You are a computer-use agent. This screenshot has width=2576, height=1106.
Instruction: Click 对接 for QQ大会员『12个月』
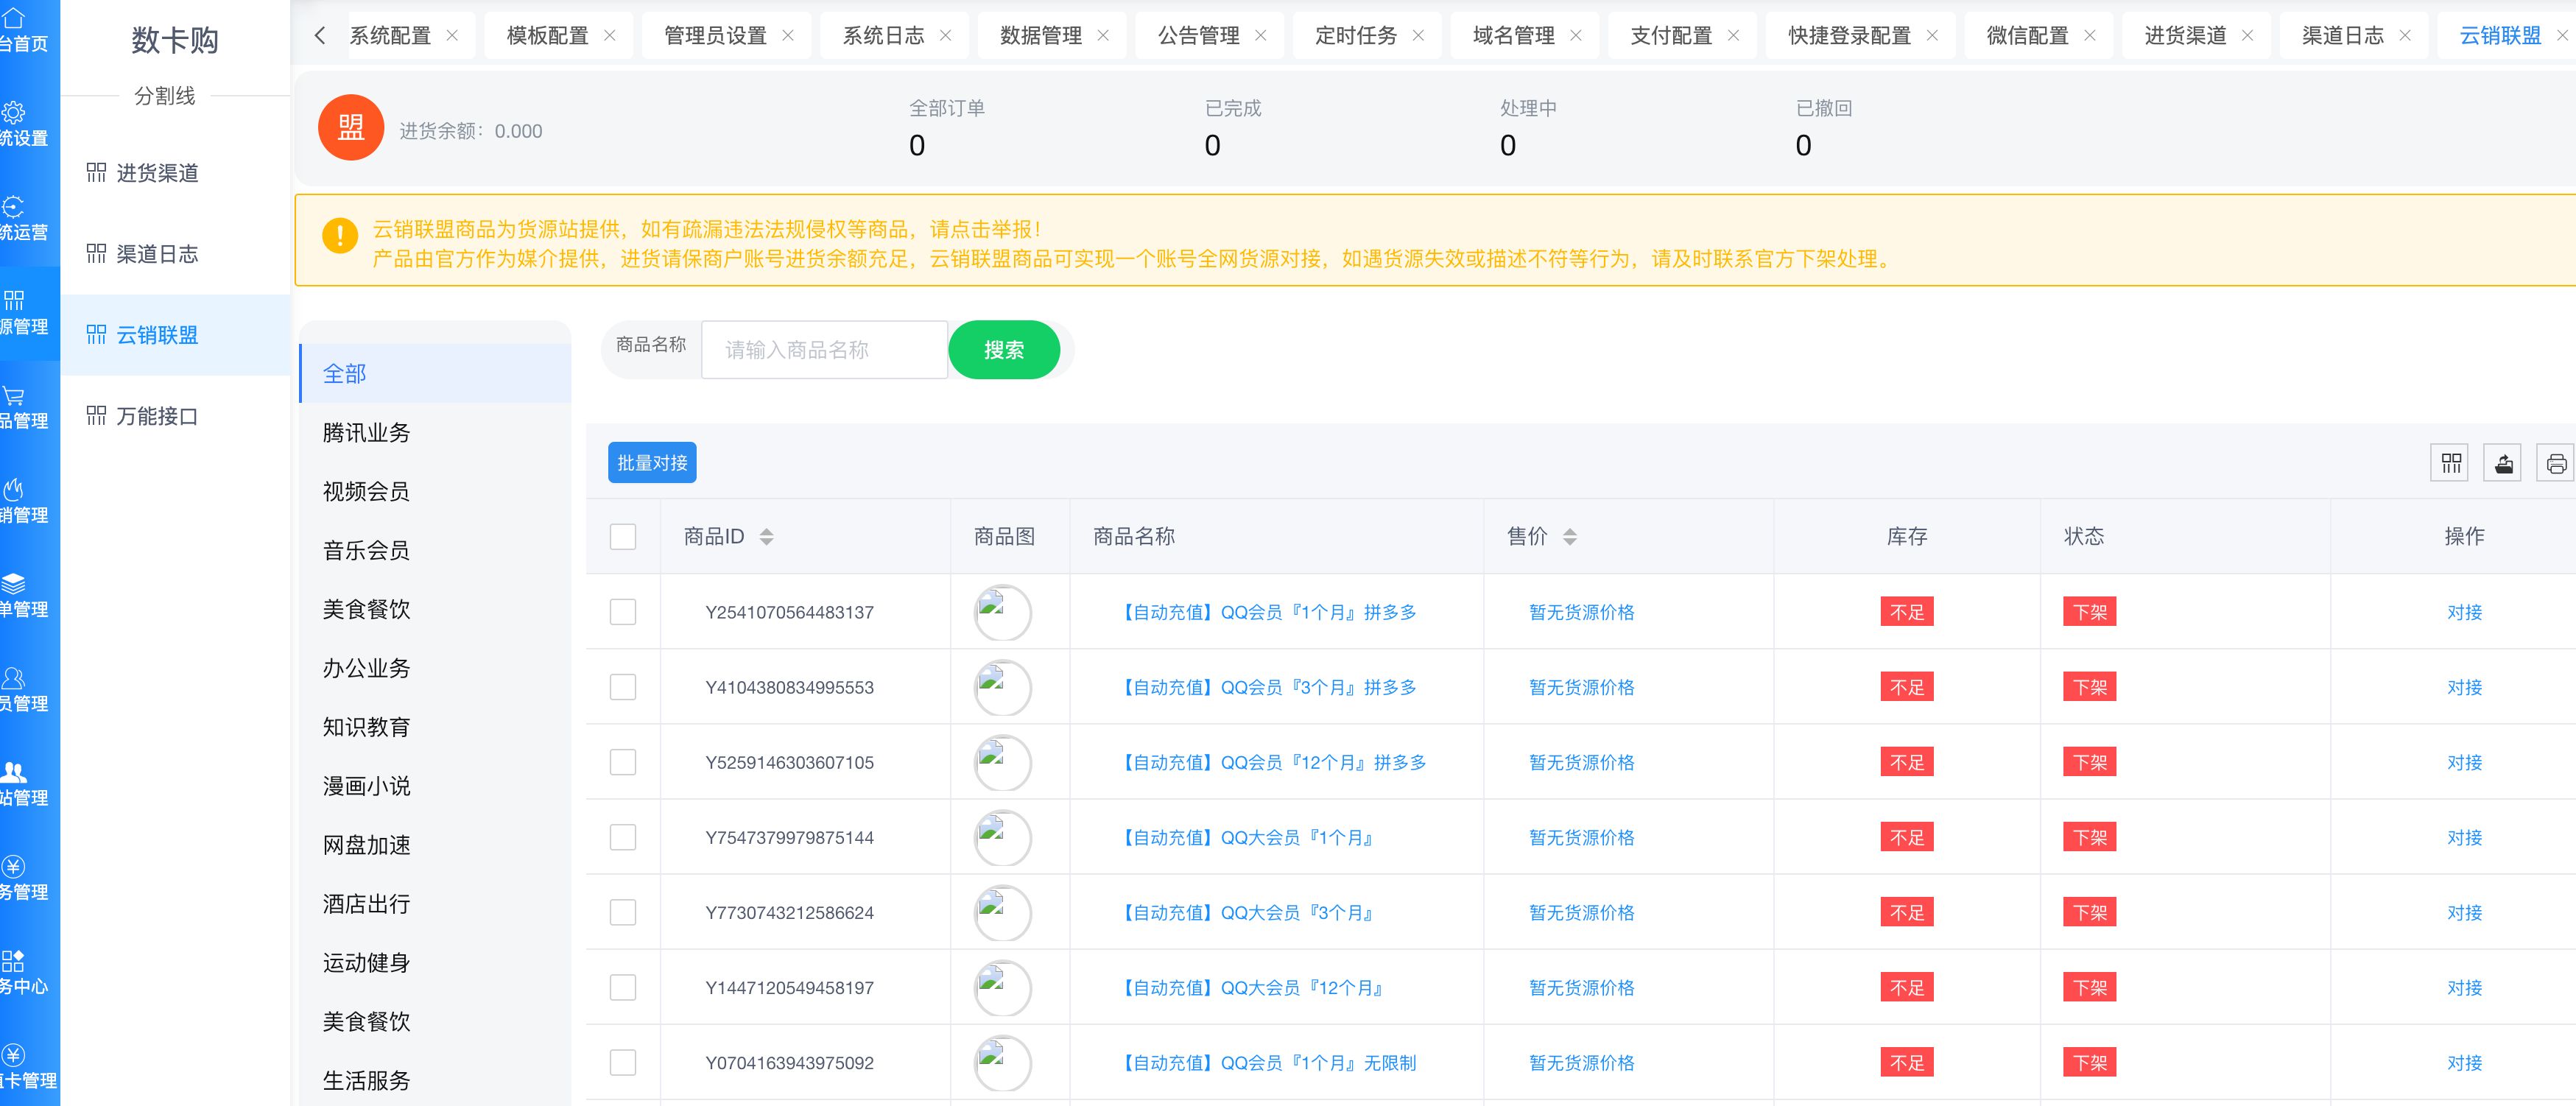(2464, 987)
